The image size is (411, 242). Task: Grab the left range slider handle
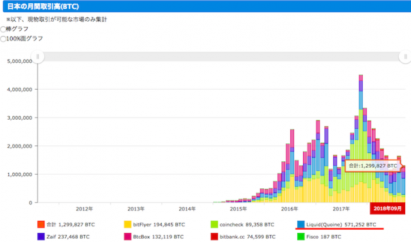[x=37, y=57]
